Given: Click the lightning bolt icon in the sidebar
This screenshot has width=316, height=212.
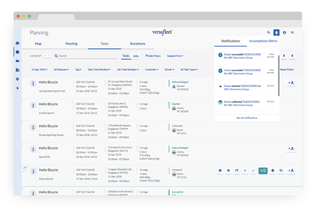Looking at the screenshot, I should (x=18, y=88).
